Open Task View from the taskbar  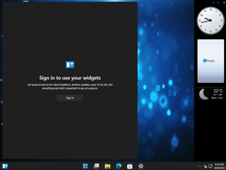click(96, 166)
